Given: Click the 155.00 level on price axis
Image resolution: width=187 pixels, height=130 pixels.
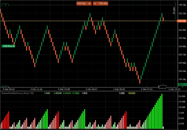Looking at the screenshot, I should click(x=182, y=30).
